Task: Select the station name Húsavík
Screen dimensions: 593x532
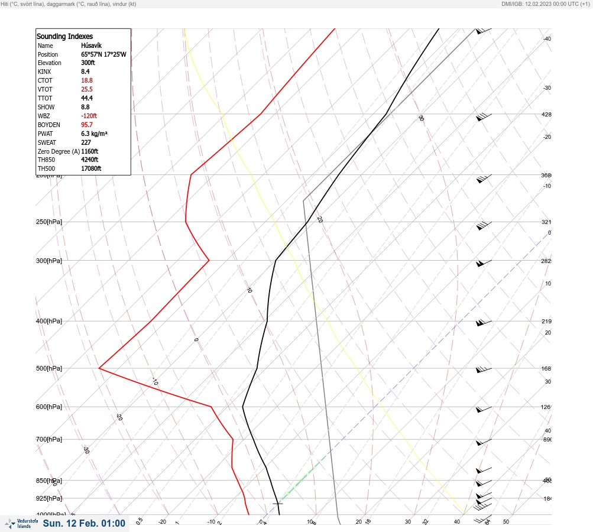Action: point(91,46)
